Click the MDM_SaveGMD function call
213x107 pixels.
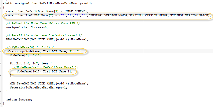[49, 83]
